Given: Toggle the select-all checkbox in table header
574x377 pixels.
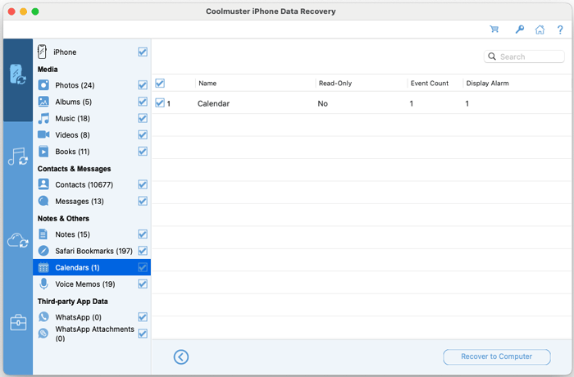Looking at the screenshot, I should pos(160,83).
